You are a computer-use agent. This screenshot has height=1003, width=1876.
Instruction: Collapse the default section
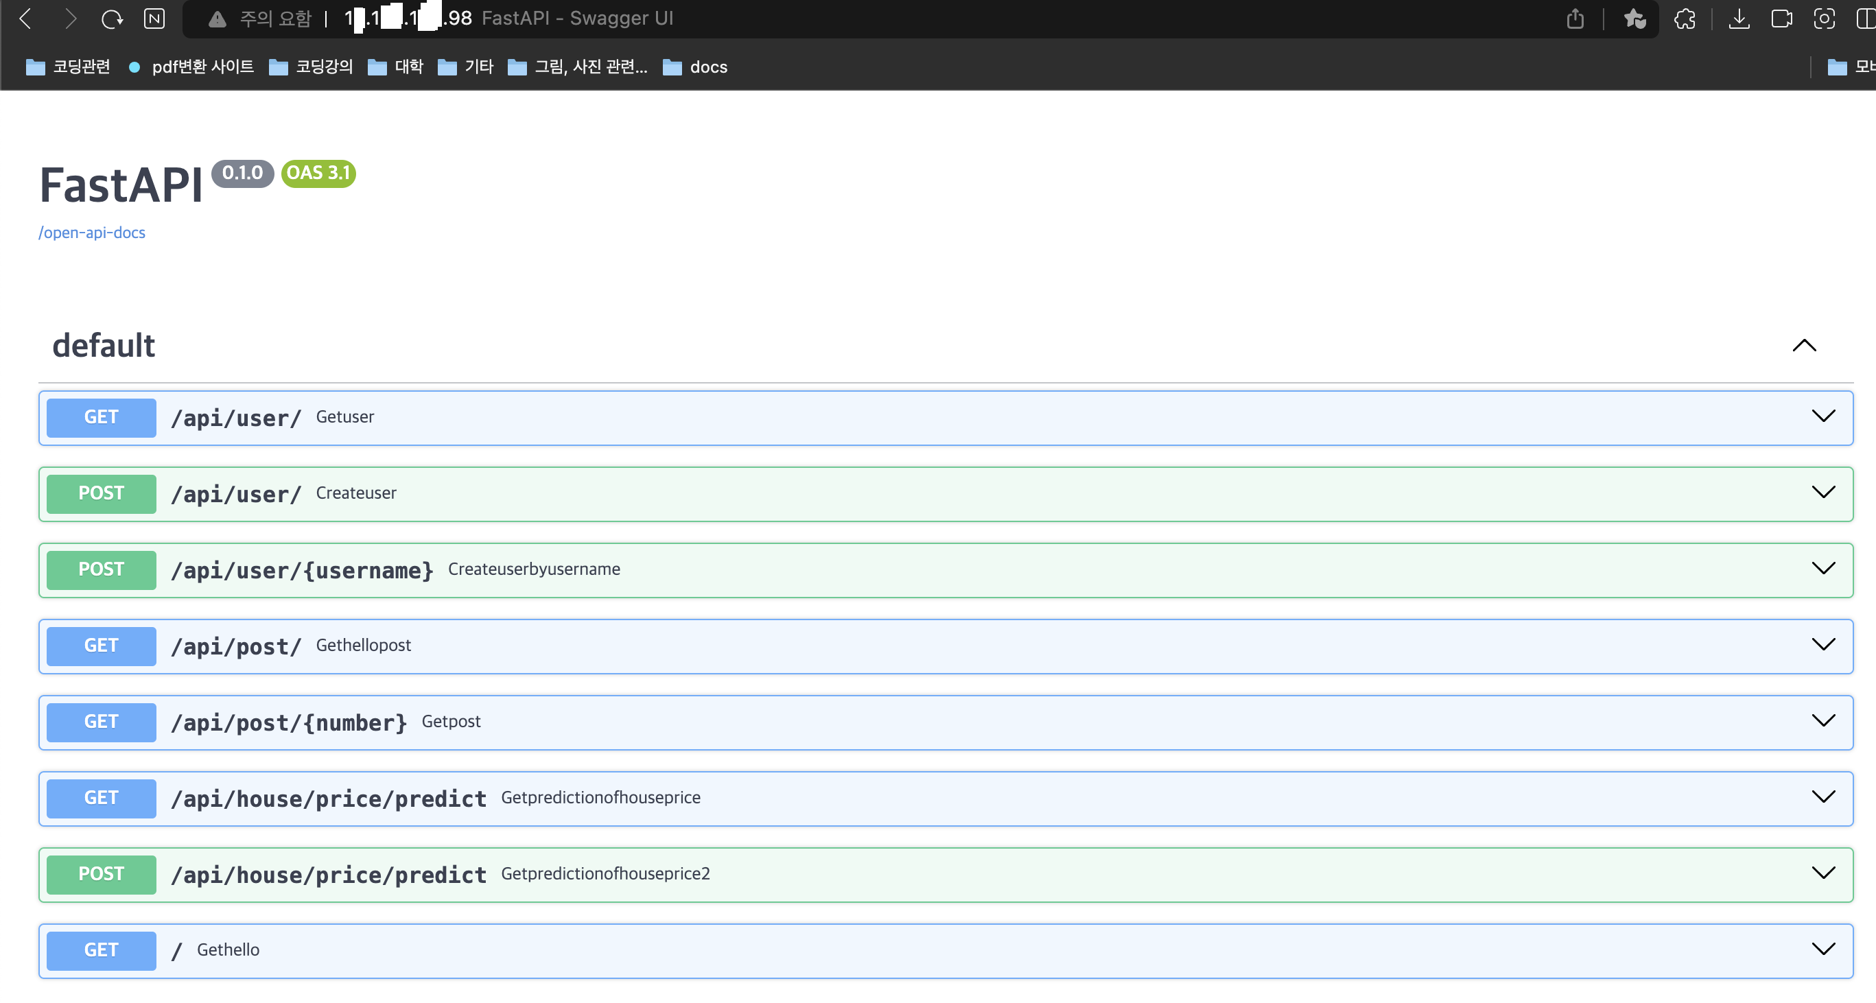coord(1804,346)
